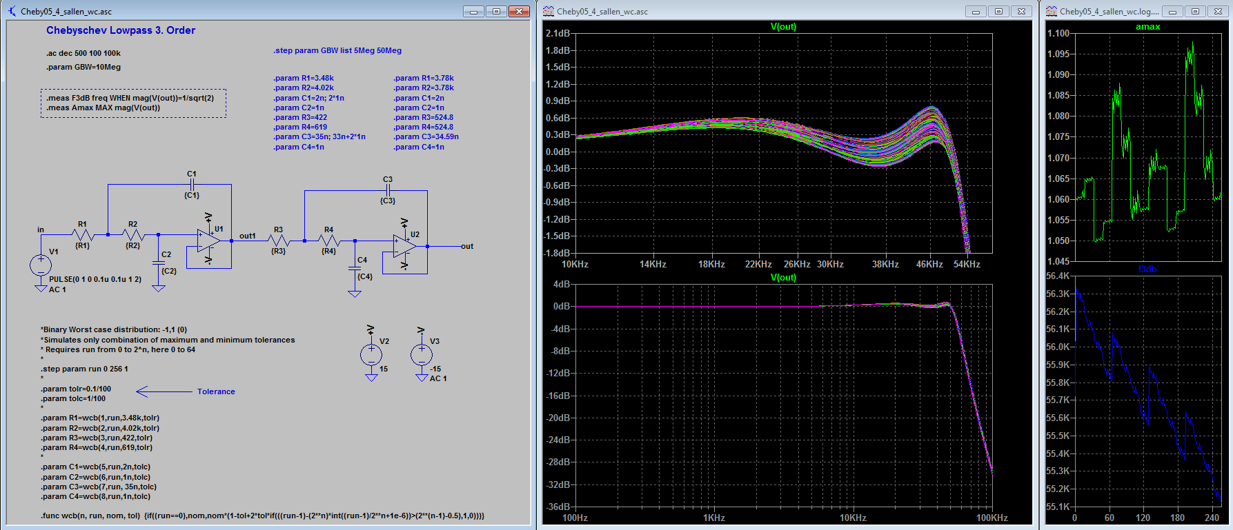Click the 'Chebyschev Lowpass 3. Order' title text
The height and width of the screenshot is (530, 1233).
click(x=121, y=30)
